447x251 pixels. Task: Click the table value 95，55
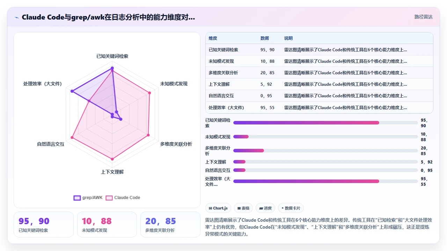[268, 108]
